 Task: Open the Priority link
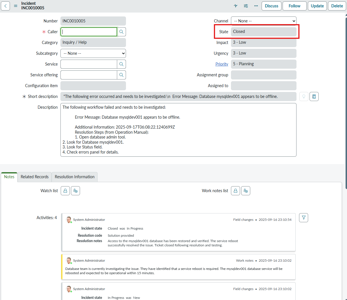[222, 64]
